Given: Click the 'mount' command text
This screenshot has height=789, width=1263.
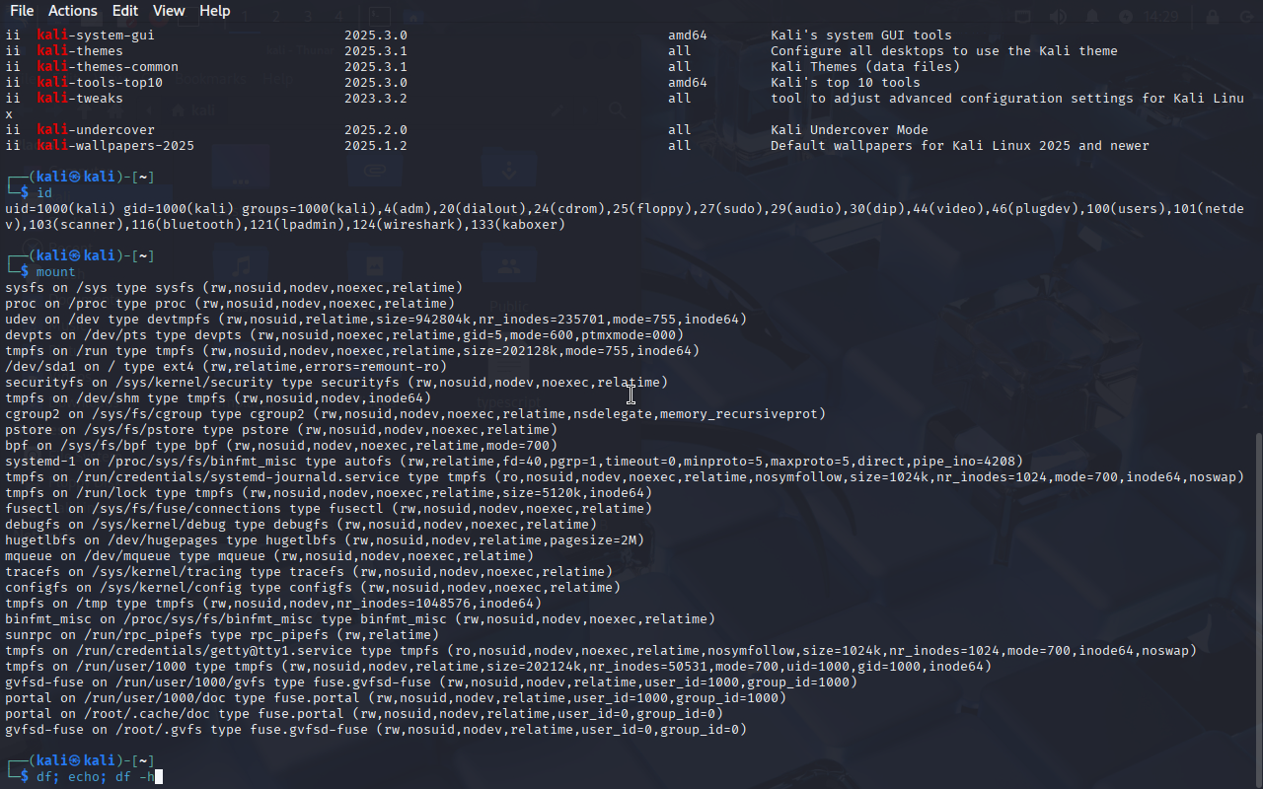Looking at the screenshot, I should [x=56, y=272].
